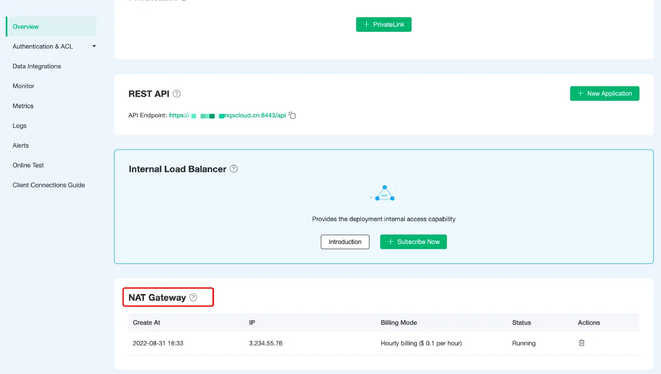661x374 pixels.
Task: Open the API endpoint URL
Action: [227, 115]
